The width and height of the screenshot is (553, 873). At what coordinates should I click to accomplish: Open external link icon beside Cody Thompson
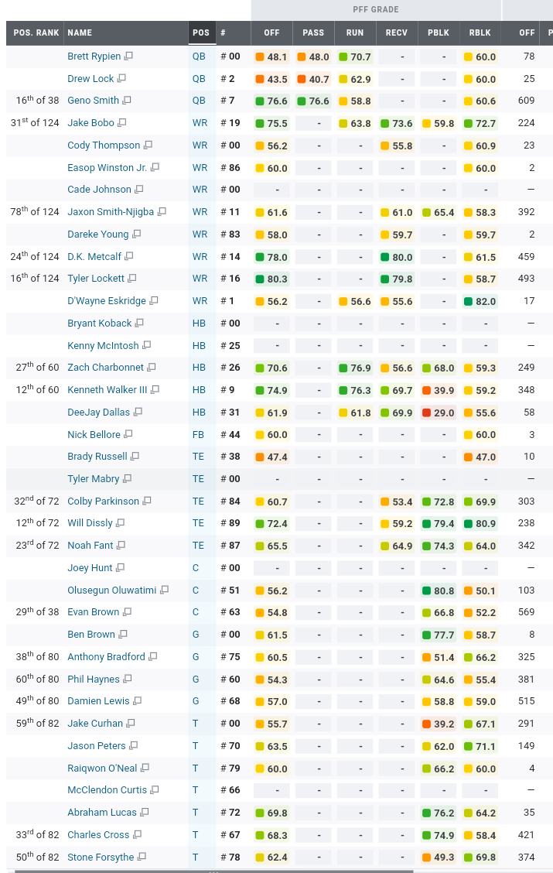tap(148, 145)
